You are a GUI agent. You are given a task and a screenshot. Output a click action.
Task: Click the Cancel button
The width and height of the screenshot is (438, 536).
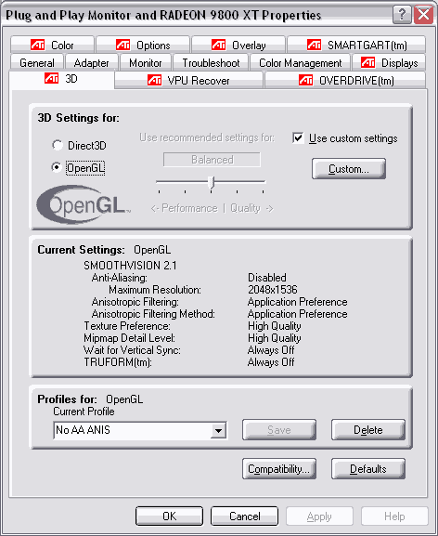244,516
